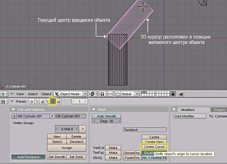
Task: Click the render image button in the 3D header
Action: click(181, 94)
